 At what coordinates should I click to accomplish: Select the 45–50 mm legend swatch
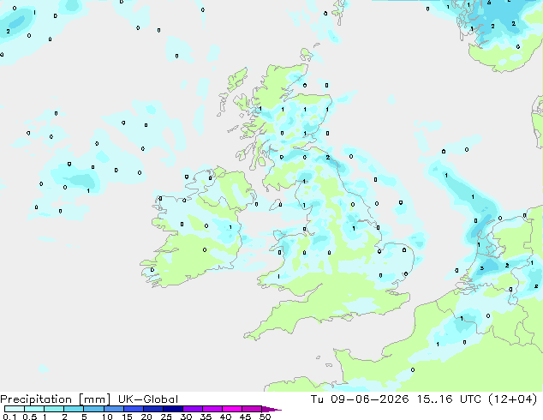pos(252,409)
